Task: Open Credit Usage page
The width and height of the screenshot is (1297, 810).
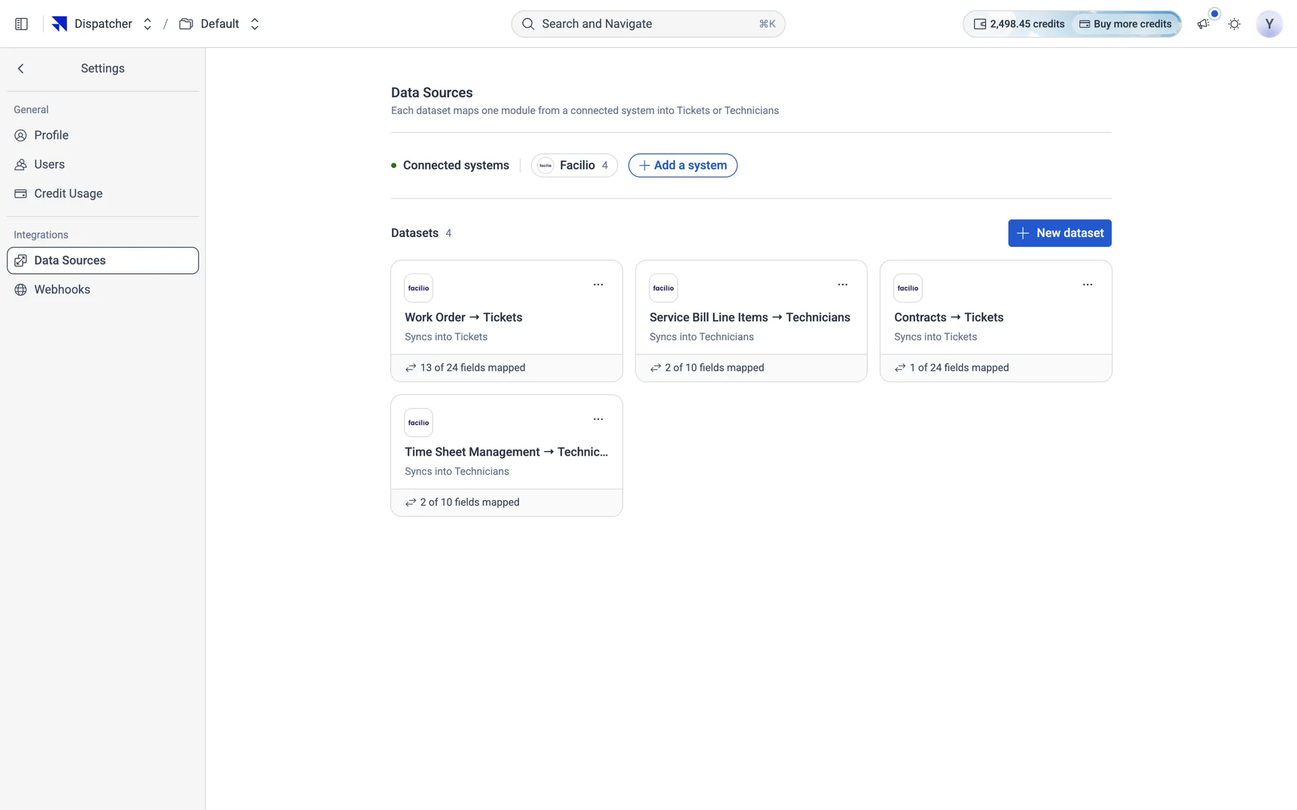Action: 103,193
